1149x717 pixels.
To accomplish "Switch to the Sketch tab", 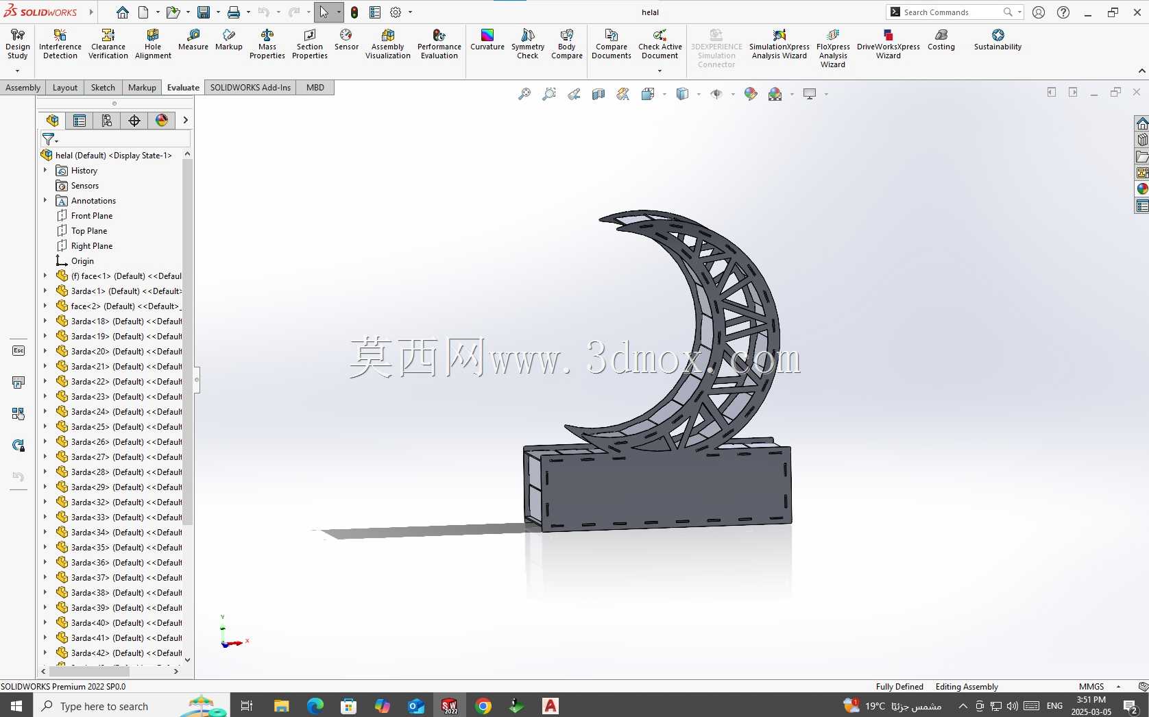I will (103, 87).
